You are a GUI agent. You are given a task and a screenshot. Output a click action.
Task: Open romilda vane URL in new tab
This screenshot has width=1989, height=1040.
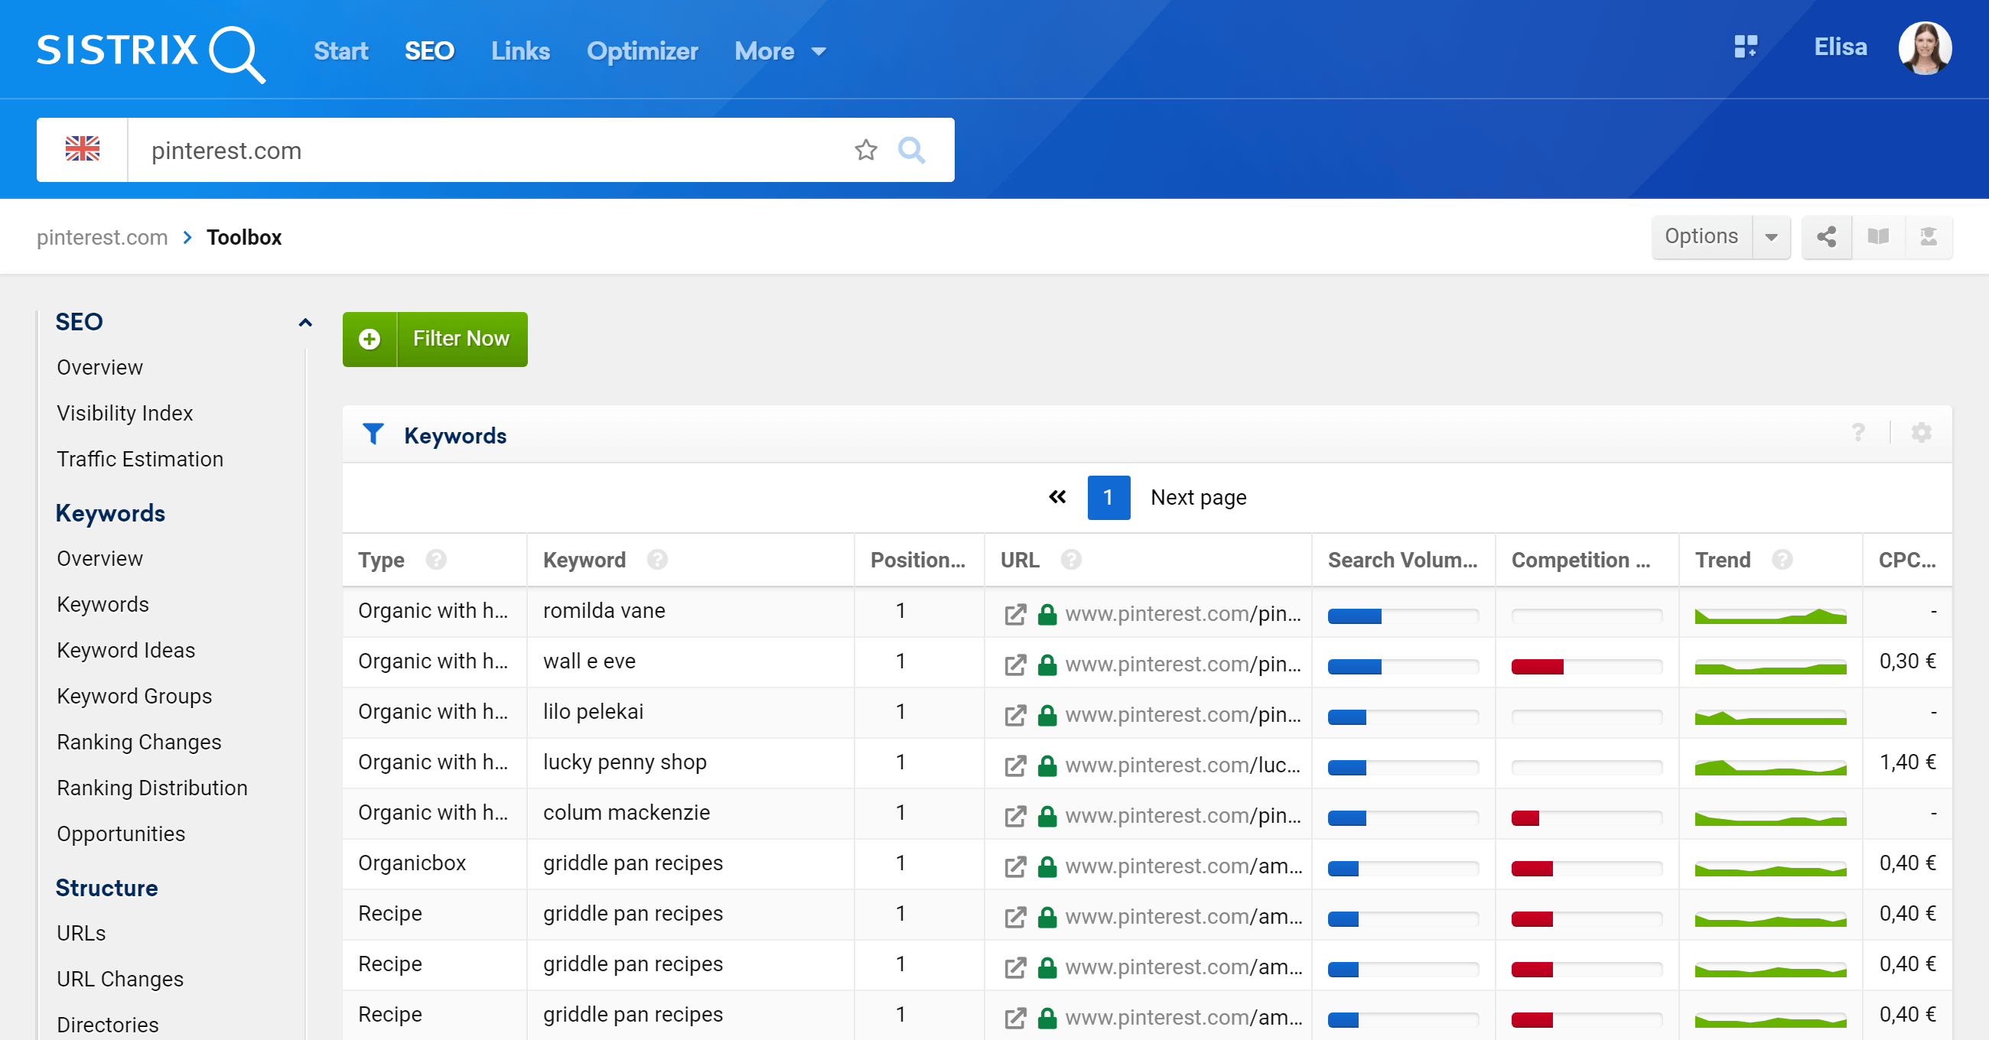coord(1015,615)
